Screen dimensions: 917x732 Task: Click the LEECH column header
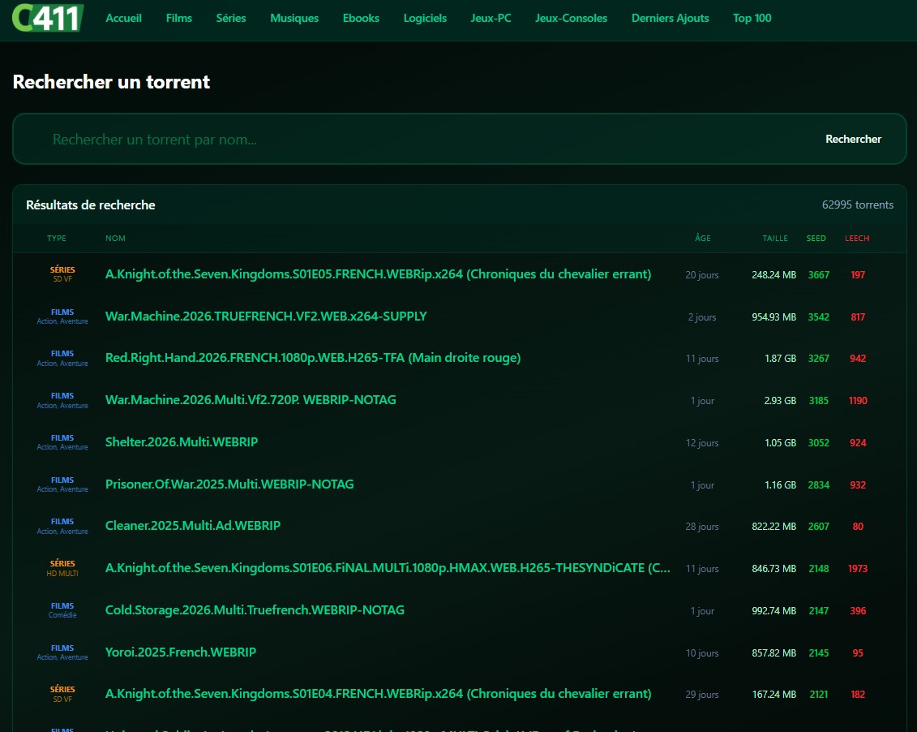click(856, 239)
